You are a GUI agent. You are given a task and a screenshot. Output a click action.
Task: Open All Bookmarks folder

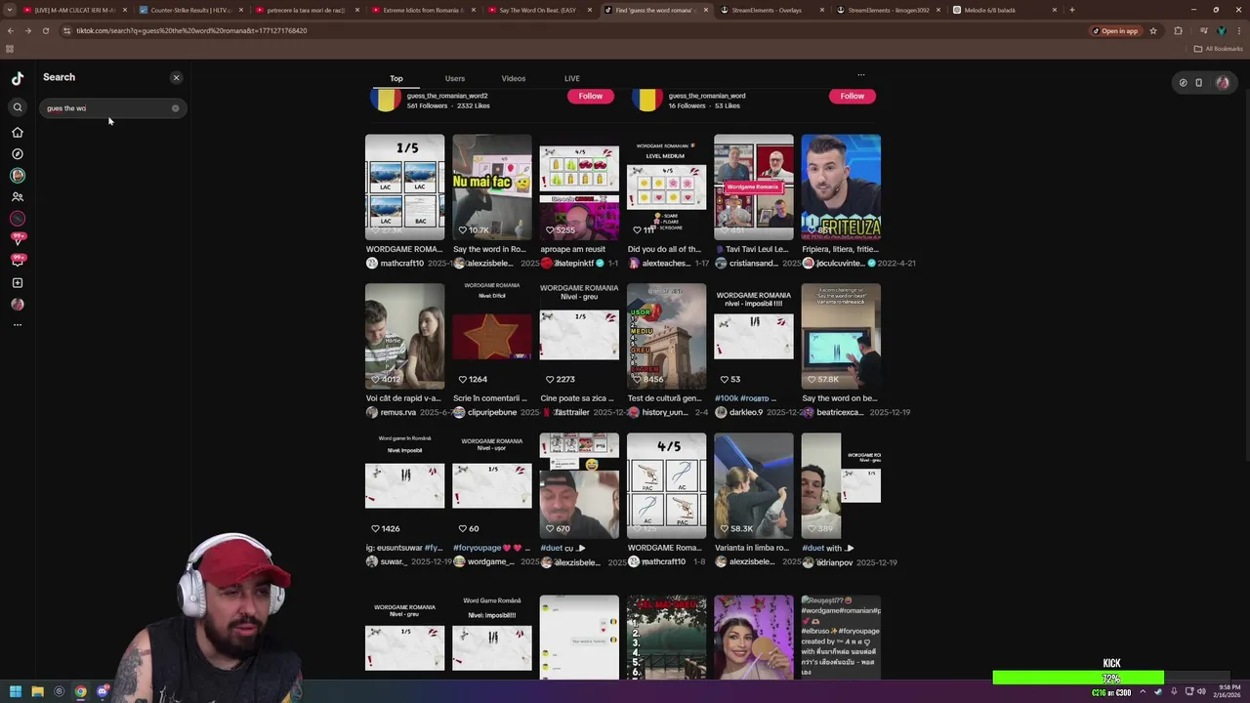[1219, 49]
